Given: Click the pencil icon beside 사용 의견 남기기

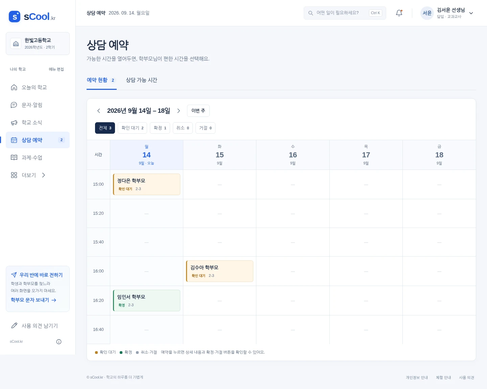Looking at the screenshot, I should click(14, 326).
